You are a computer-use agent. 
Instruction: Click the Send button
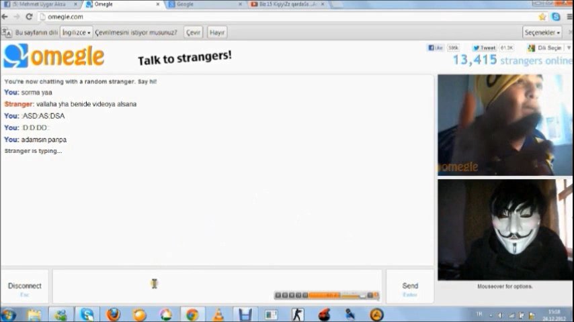(x=410, y=287)
